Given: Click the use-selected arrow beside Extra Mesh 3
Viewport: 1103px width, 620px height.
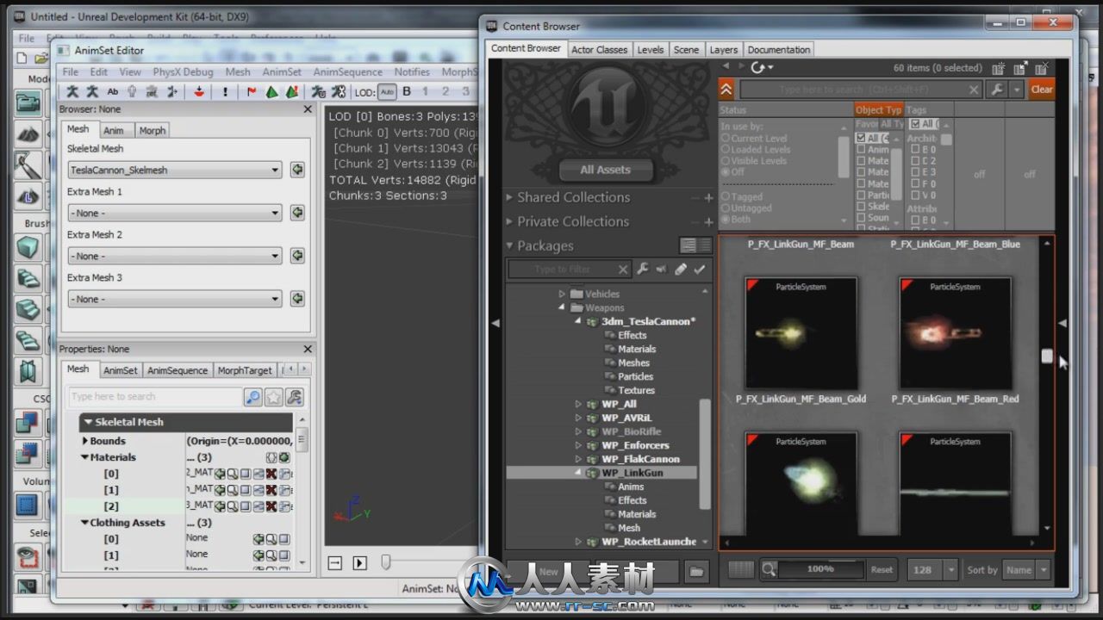Looking at the screenshot, I should pyautogui.click(x=297, y=299).
